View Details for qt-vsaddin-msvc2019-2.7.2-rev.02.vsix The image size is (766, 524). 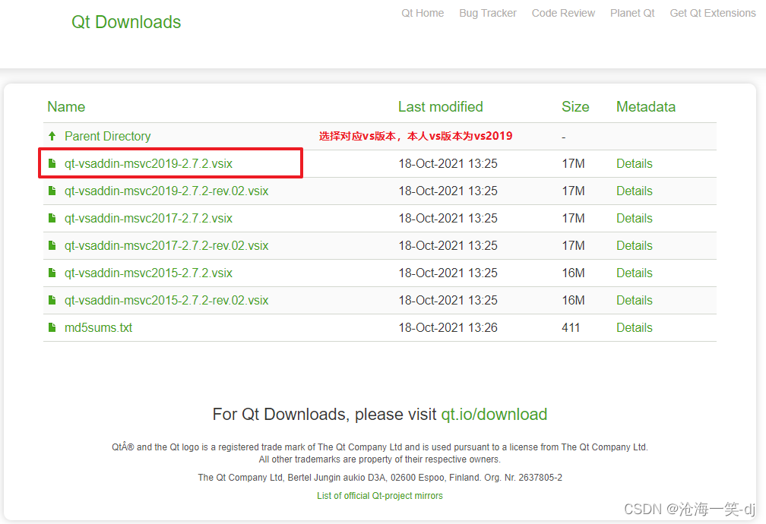[634, 191]
